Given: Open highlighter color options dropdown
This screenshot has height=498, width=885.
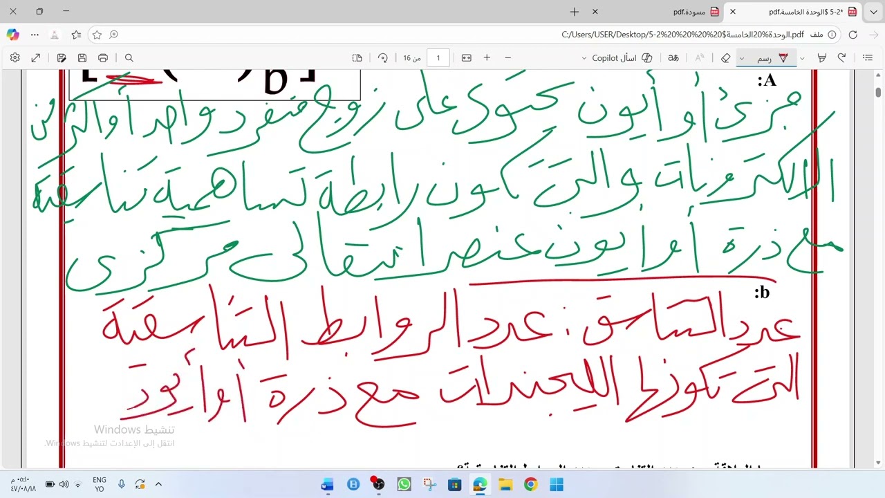Looking at the screenshot, I should click(802, 58).
